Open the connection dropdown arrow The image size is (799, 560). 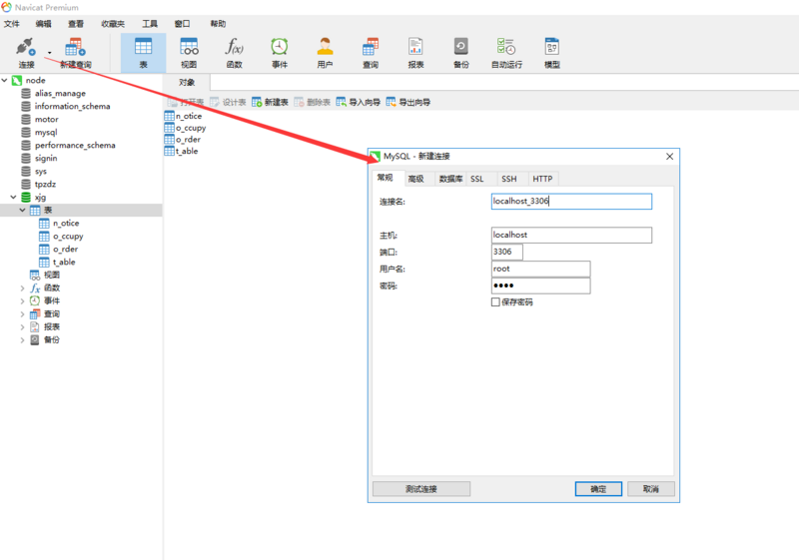point(49,53)
